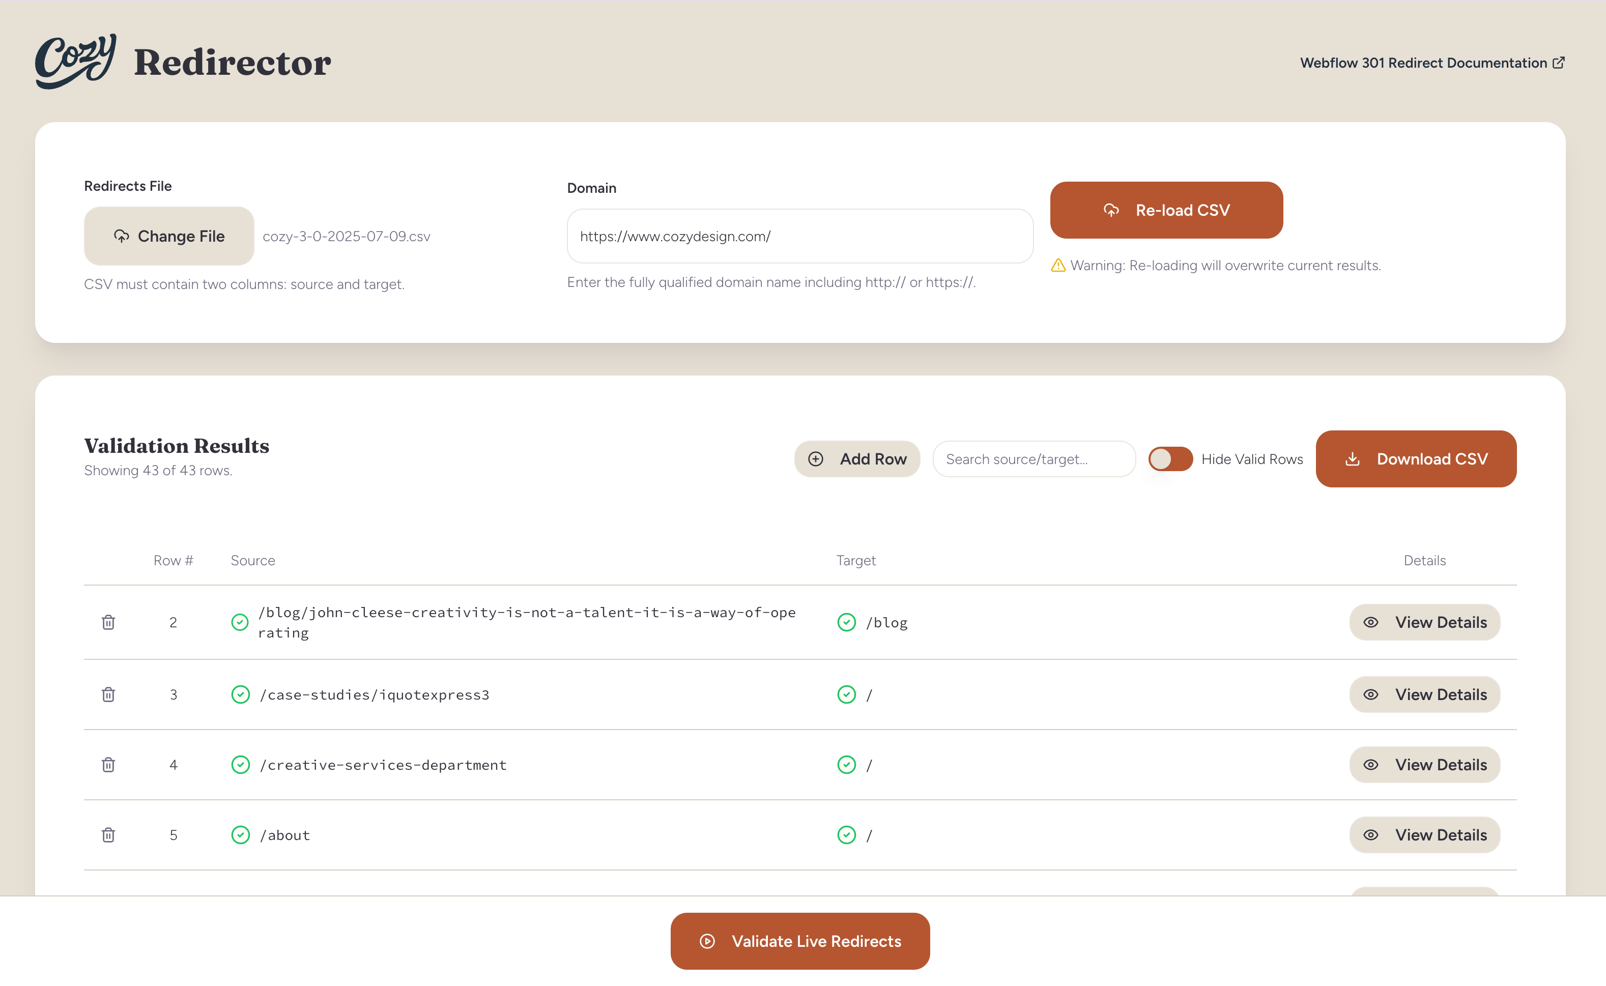The image size is (1606, 986).
Task: Click source text /case-studies/iquotexpress3
Action: click(x=375, y=694)
